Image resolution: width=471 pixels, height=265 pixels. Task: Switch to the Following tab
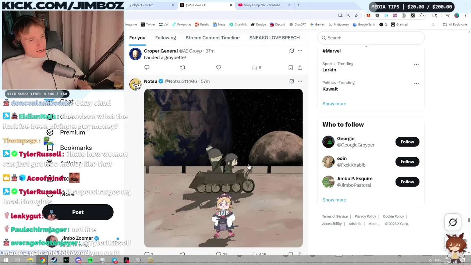(166, 38)
